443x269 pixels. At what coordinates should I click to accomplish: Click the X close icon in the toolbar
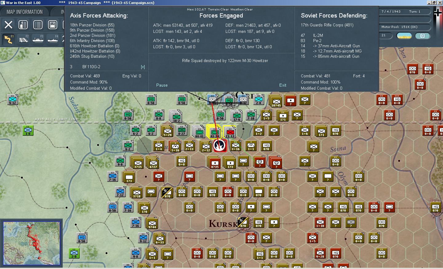point(9,25)
